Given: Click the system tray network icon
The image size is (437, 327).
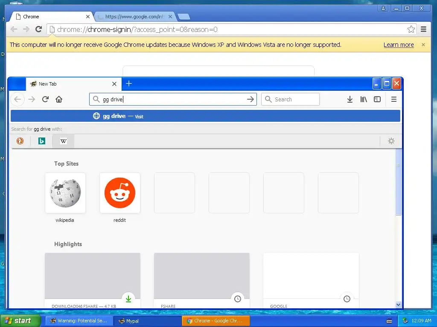Looking at the screenshot, I should click(405, 321).
